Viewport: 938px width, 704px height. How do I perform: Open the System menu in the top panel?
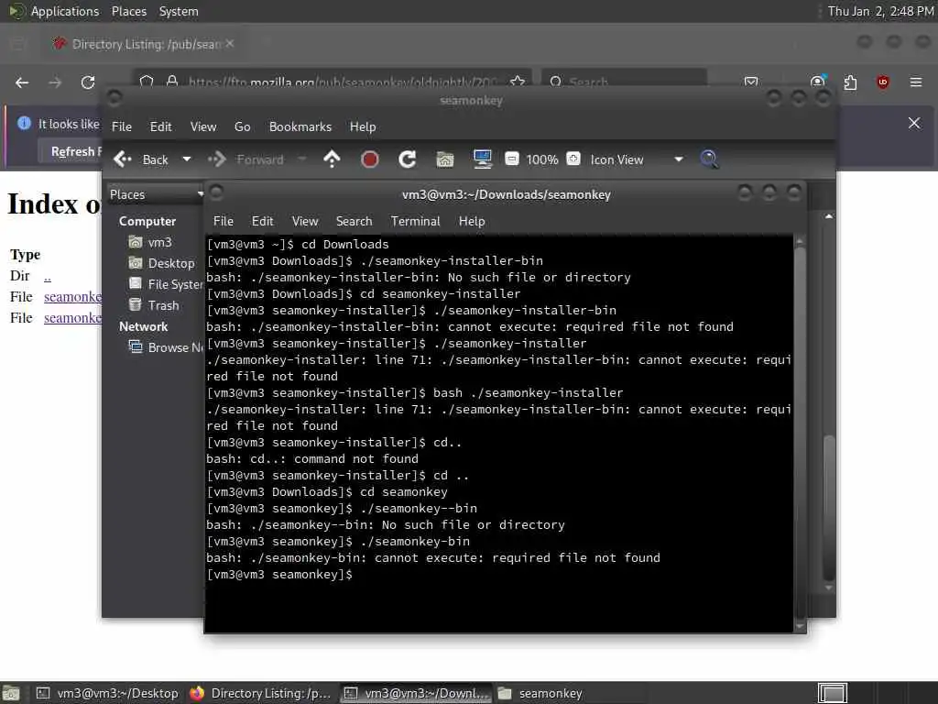[179, 11]
